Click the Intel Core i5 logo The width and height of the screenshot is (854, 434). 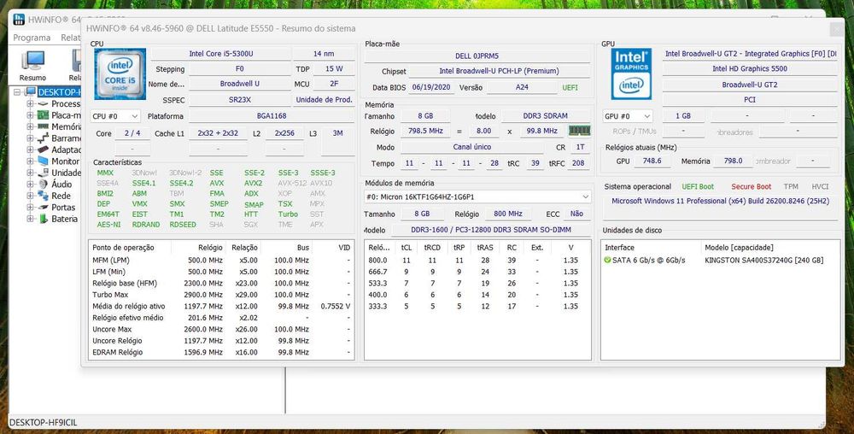click(x=120, y=74)
